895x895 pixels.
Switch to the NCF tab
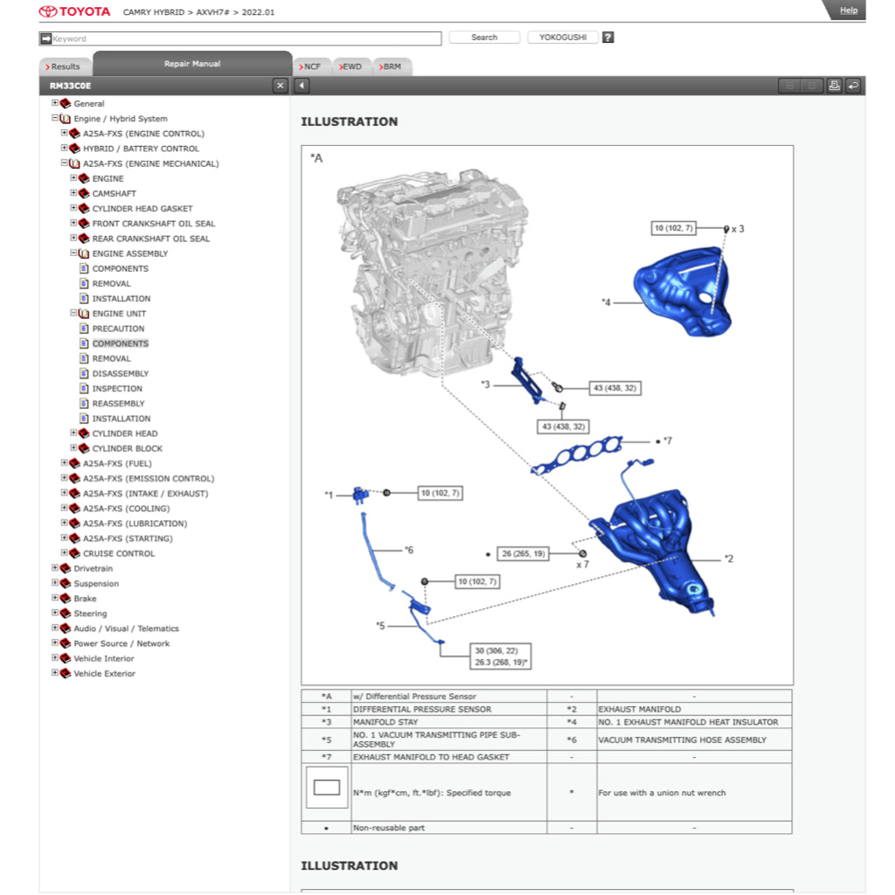[311, 66]
